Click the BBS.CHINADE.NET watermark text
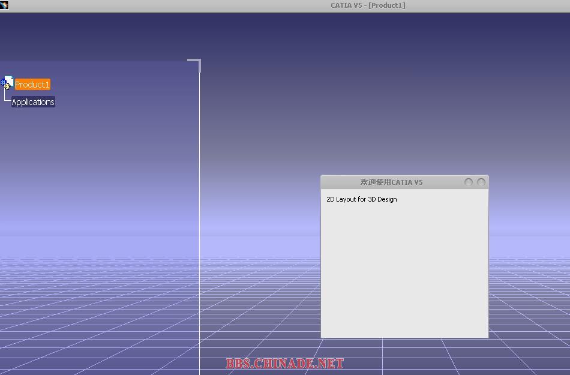The image size is (570, 375). click(284, 364)
